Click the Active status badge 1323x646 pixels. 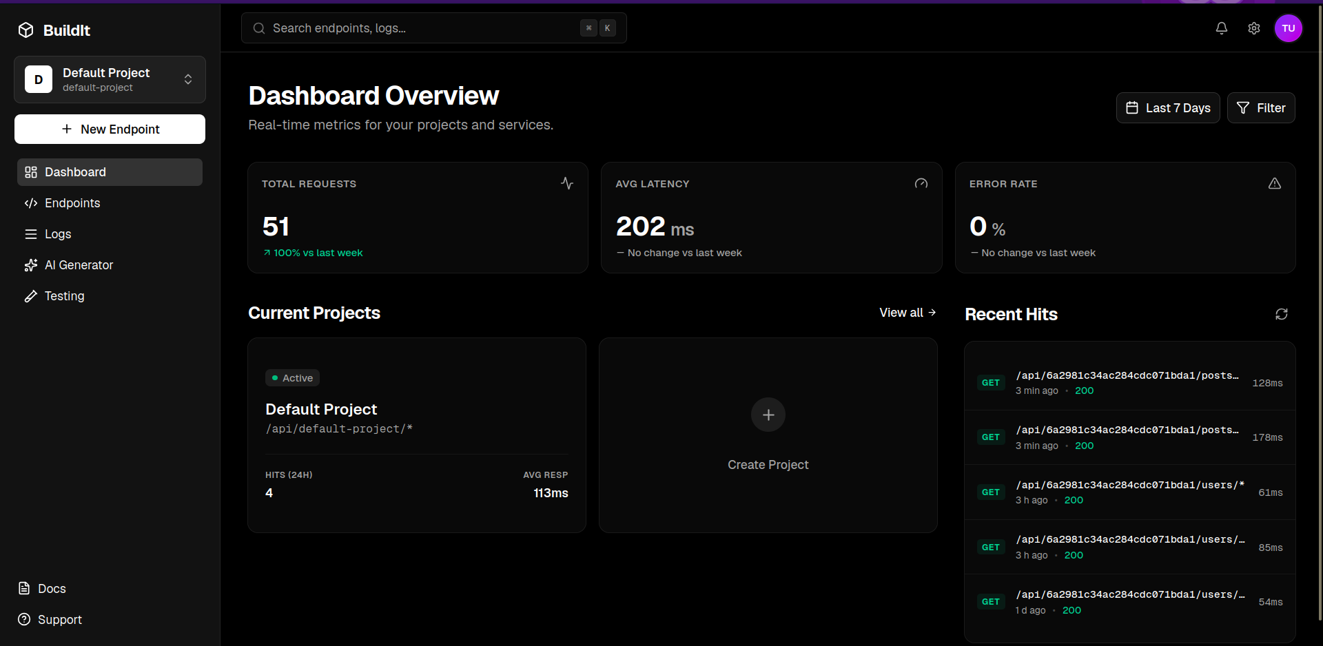click(x=292, y=377)
